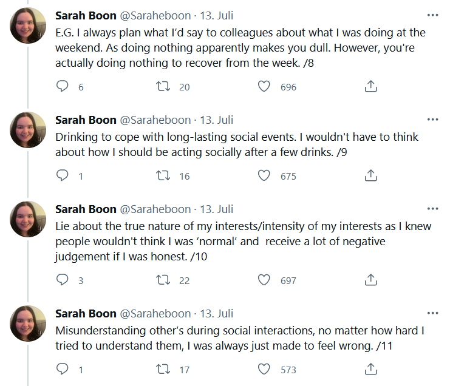Share the tweet ending in /10
This screenshot has height=386, width=450.
pyautogui.click(x=370, y=280)
